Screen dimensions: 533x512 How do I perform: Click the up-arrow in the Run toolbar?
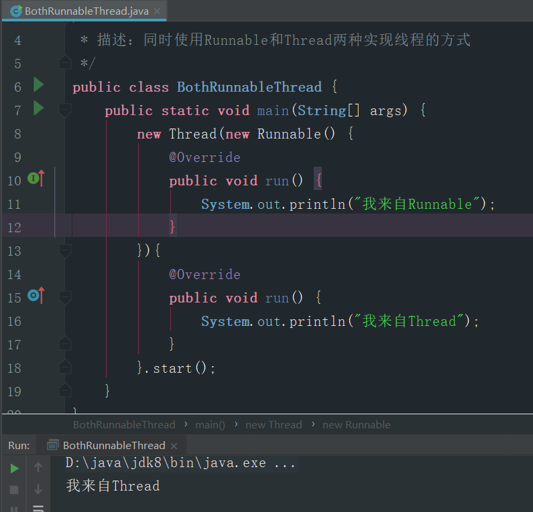38,468
